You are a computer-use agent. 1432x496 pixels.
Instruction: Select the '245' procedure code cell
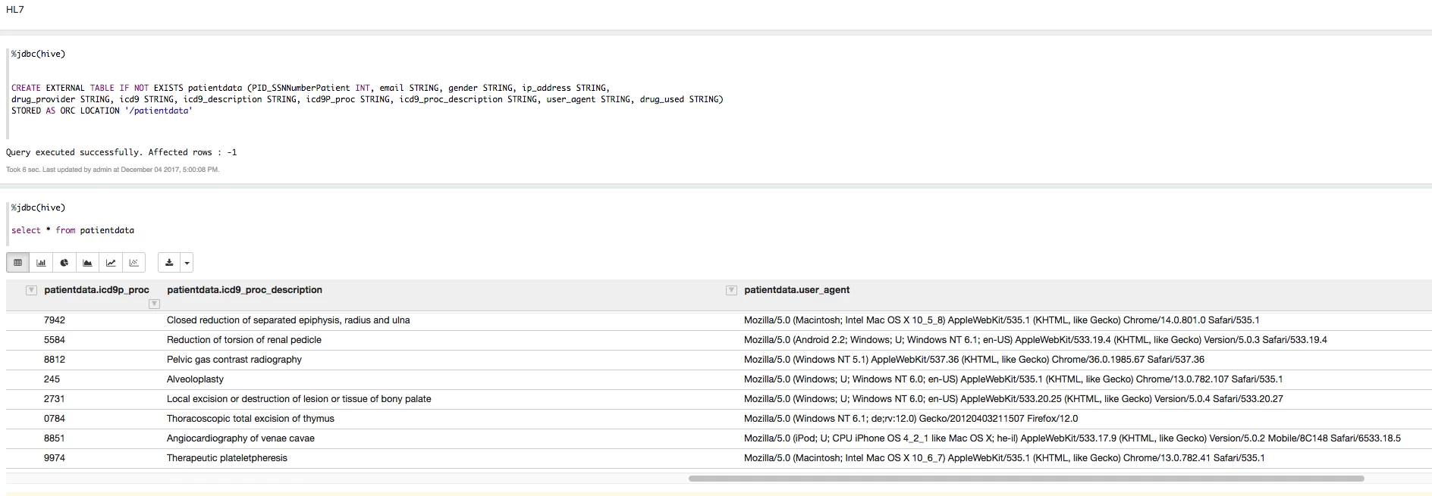click(52, 379)
